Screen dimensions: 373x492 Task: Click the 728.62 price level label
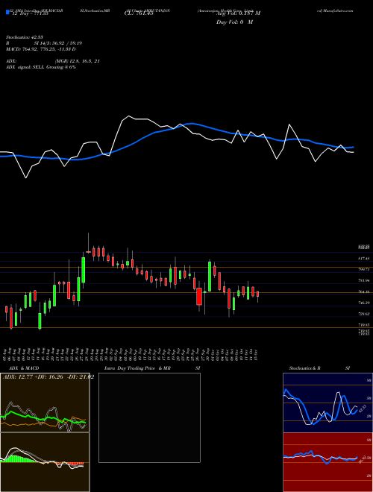tap(363, 314)
